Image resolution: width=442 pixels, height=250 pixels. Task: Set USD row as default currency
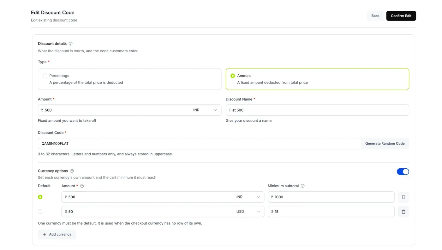(x=40, y=212)
